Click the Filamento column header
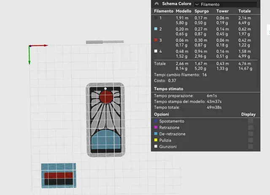Image resolution: width=270 pixels, height=195 pixels. (164, 11)
